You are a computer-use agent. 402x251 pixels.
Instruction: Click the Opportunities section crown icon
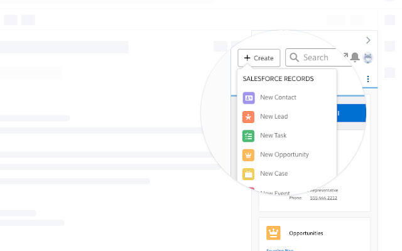[273, 233]
